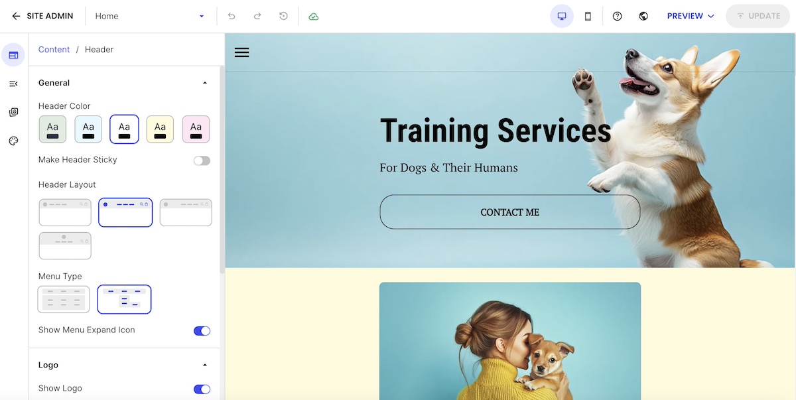The image size is (796, 400).
Task: Open the help question mark icon
Action: pos(617,16)
